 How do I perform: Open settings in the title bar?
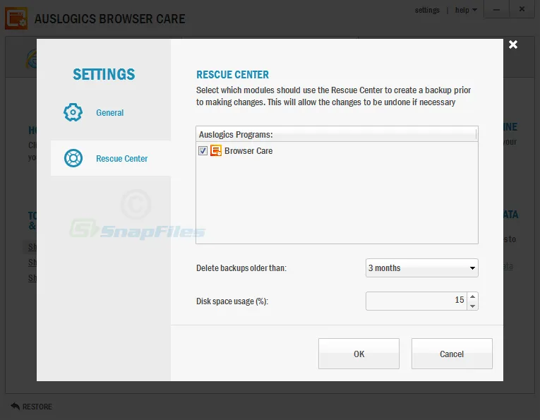pyautogui.click(x=427, y=10)
